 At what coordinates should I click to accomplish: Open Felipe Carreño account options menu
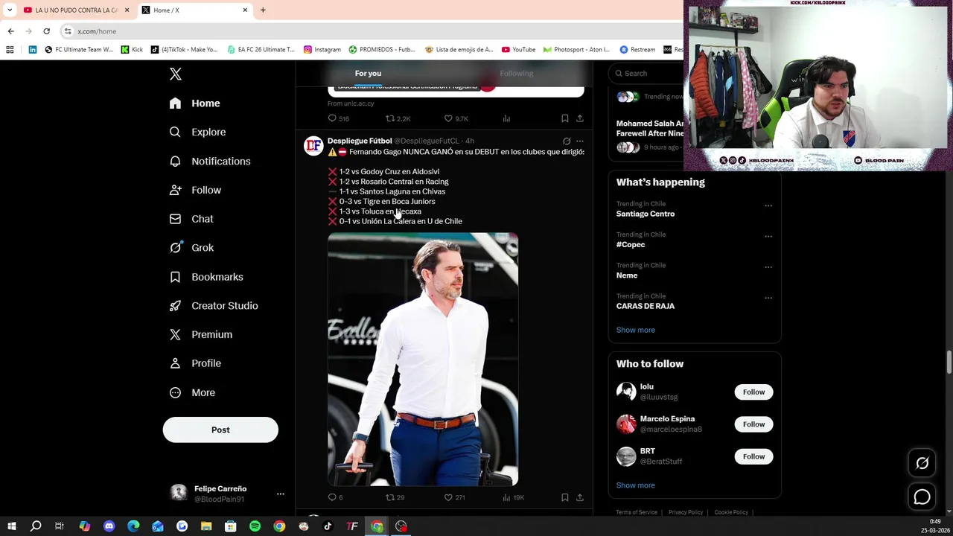click(280, 494)
